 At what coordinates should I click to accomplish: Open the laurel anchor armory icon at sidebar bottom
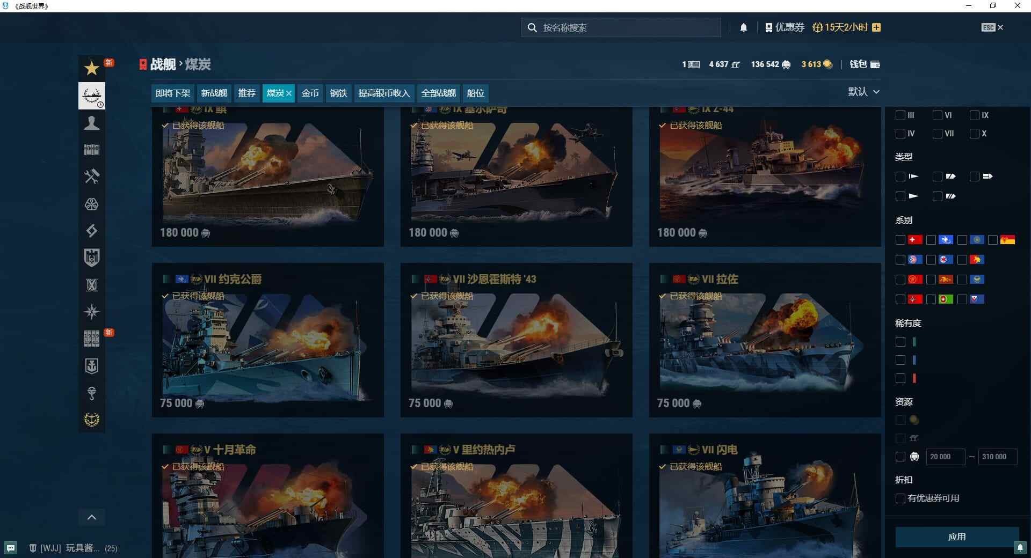point(92,420)
